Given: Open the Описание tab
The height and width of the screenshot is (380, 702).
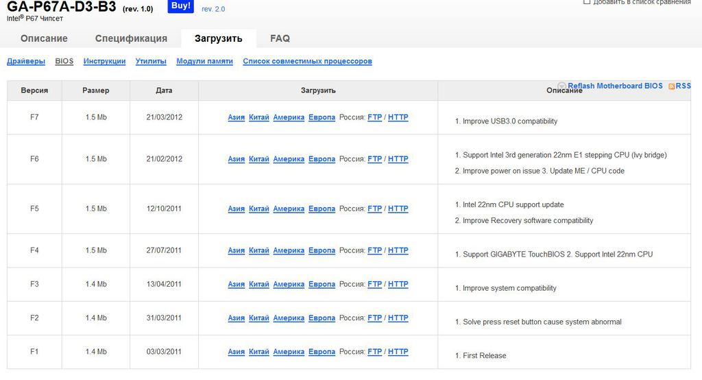Looking at the screenshot, I should click(x=44, y=38).
